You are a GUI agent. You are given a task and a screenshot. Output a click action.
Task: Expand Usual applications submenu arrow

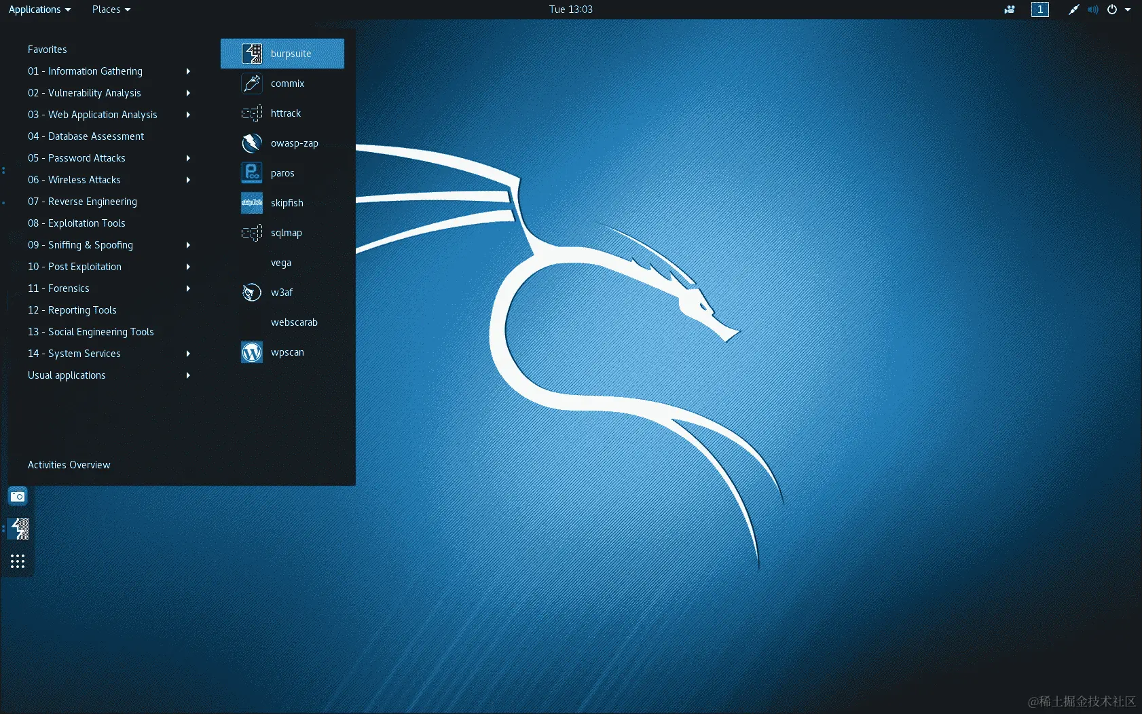coord(188,375)
